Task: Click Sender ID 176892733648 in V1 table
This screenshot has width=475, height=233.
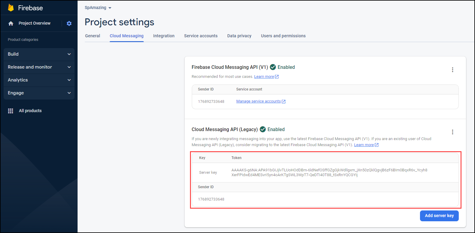Action: coord(211,102)
